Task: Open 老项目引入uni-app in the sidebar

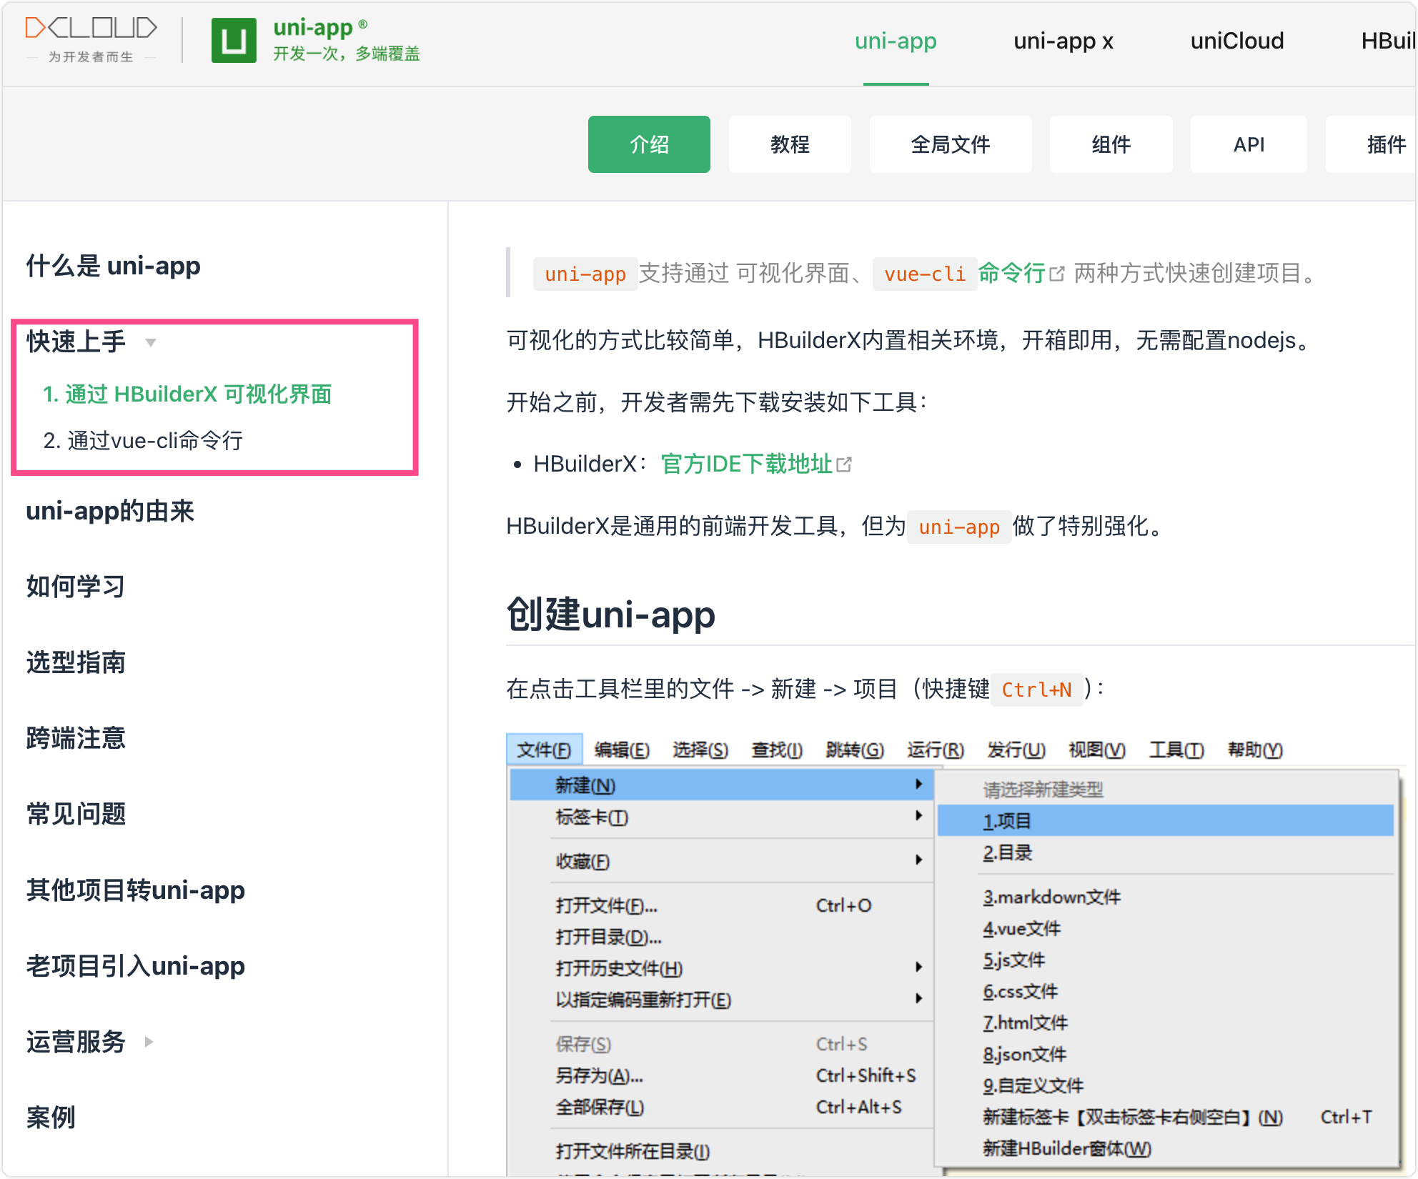Action: tap(136, 965)
